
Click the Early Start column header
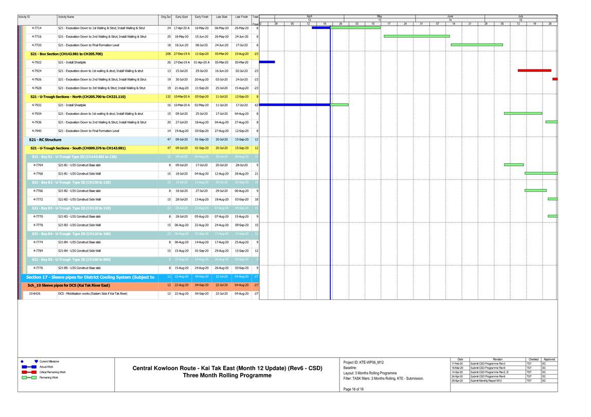click(181, 17)
